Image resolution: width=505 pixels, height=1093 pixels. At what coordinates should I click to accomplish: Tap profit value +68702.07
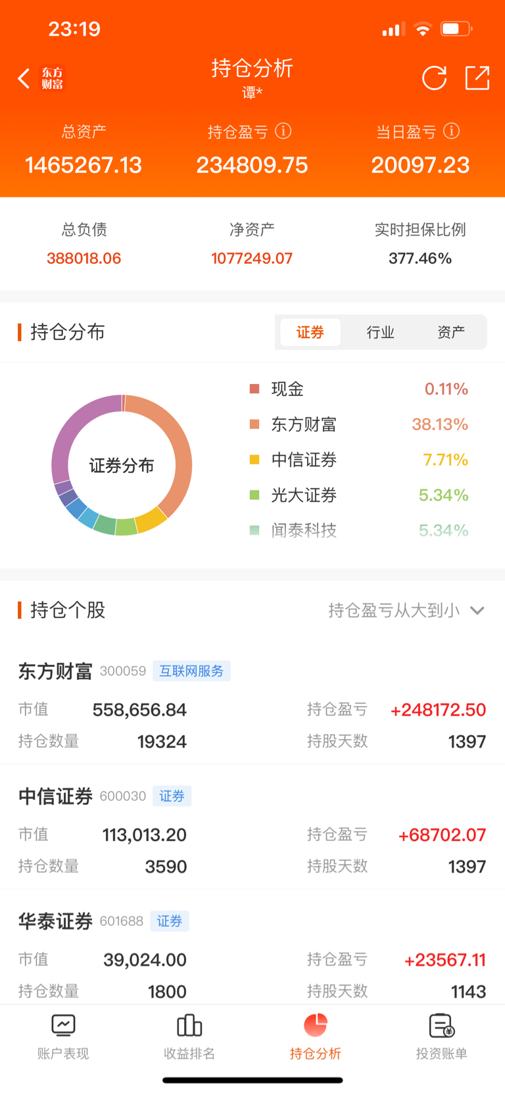point(442,835)
